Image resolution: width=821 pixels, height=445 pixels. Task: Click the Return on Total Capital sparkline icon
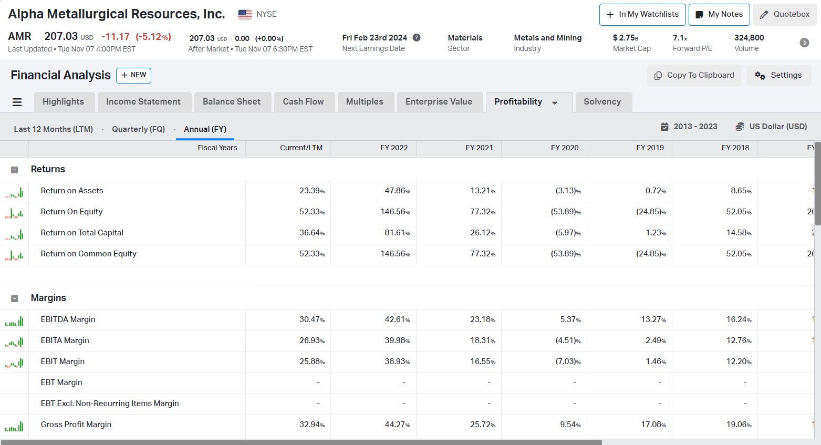[x=14, y=234]
